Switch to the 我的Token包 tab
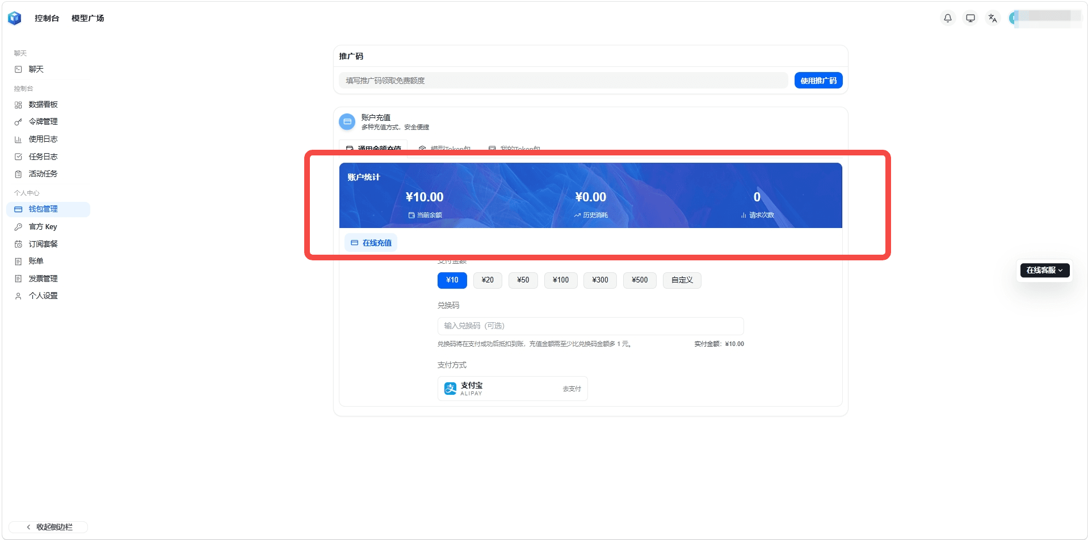The width and height of the screenshot is (1088, 540). 515,148
